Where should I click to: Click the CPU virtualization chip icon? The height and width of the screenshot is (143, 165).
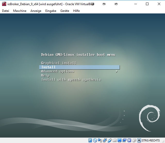coord(129,140)
